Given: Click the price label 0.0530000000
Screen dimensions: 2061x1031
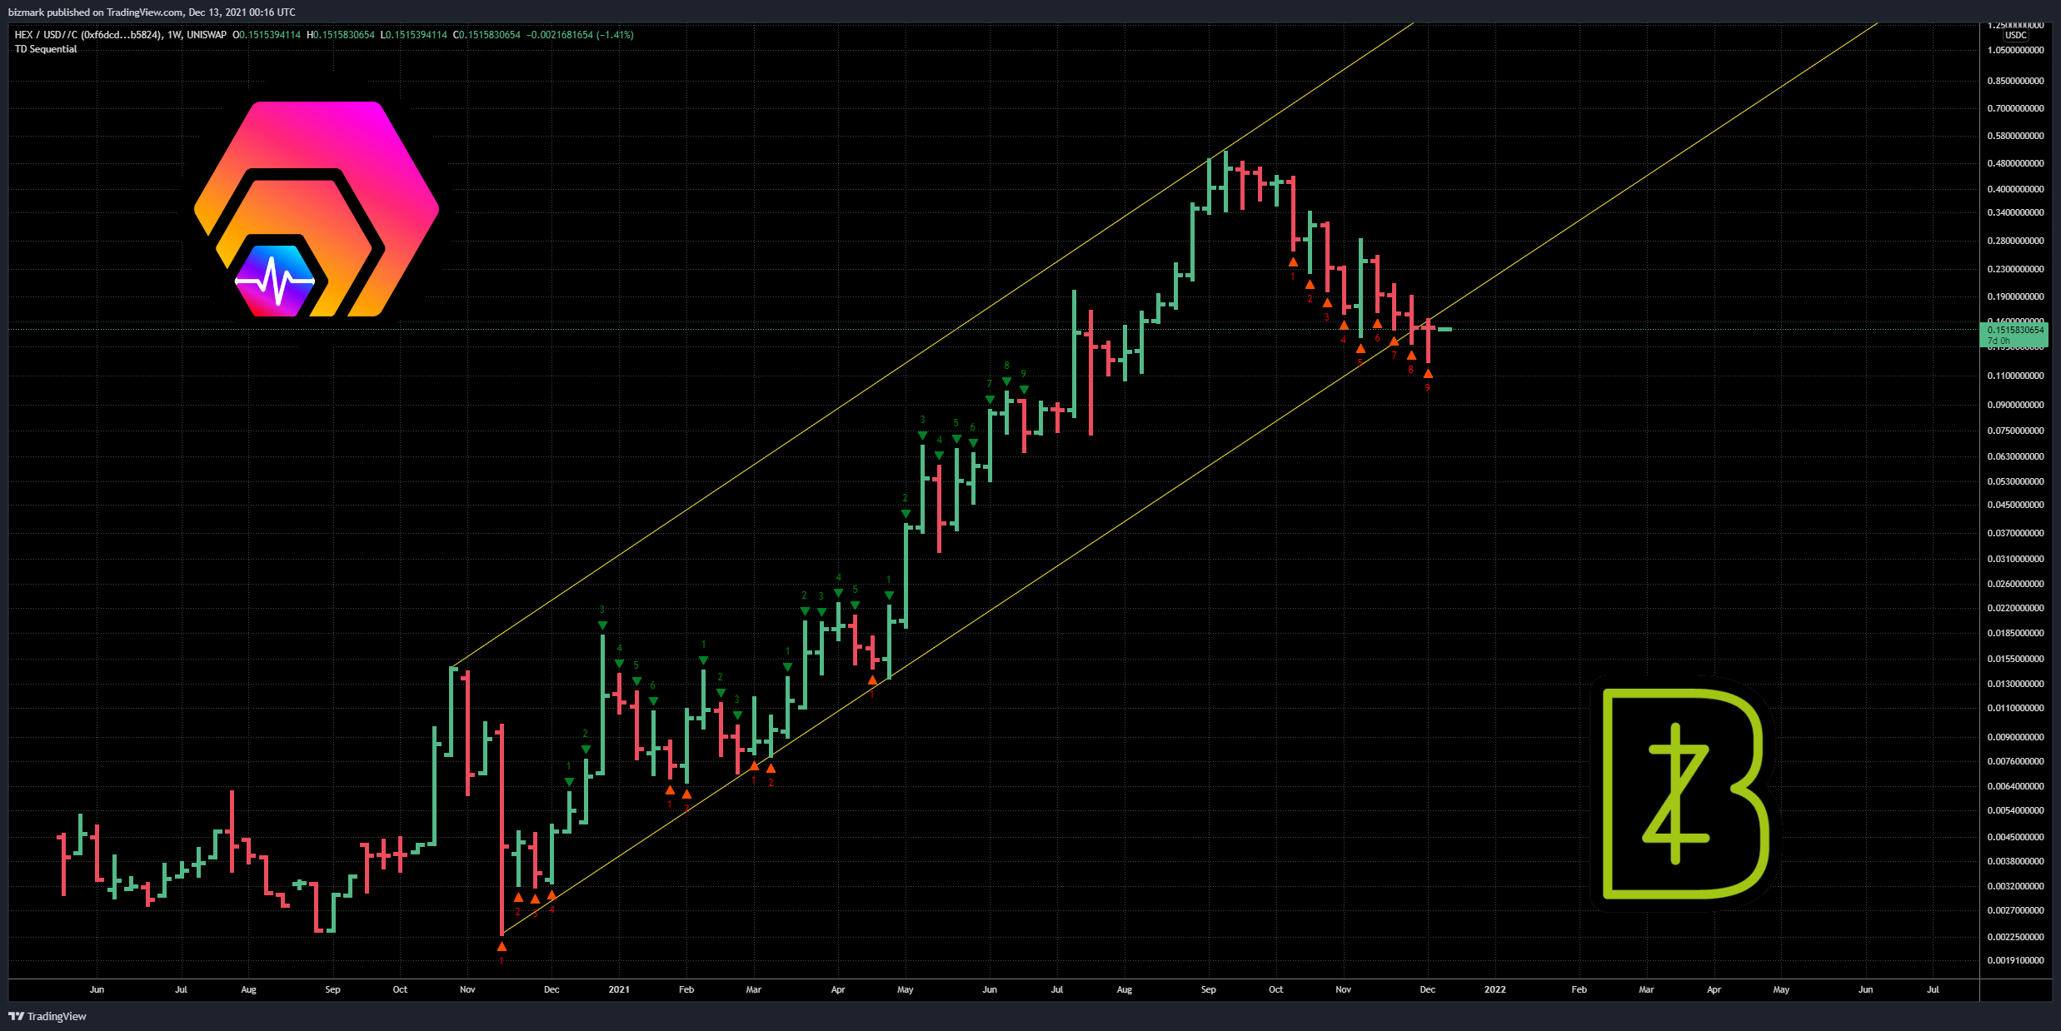Looking at the screenshot, I should (2015, 482).
